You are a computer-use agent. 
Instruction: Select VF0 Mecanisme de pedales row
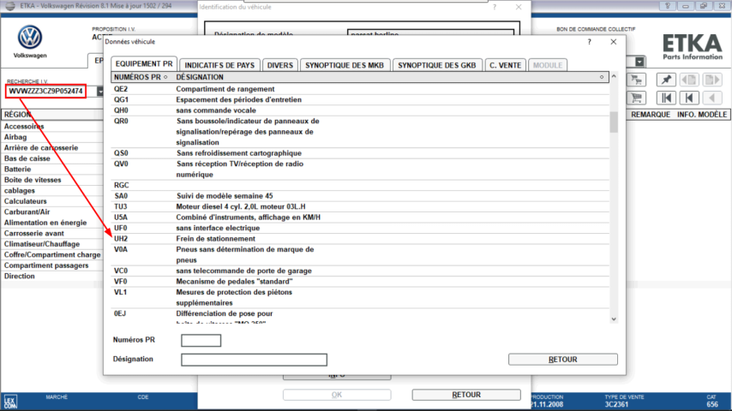tap(360, 282)
